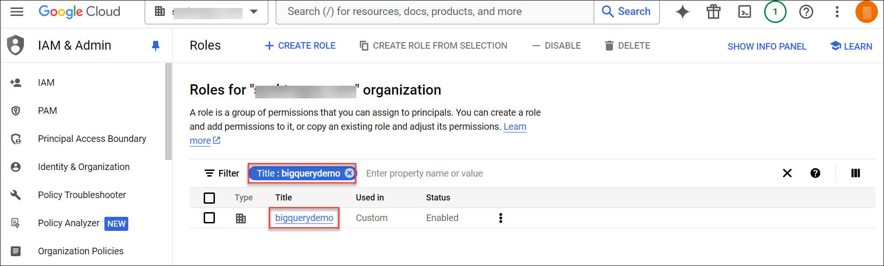Click the Status column header

438,198
